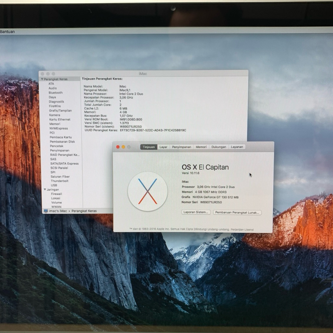
Task: Select Lokasi under Jaringan
Action: click(56, 198)
